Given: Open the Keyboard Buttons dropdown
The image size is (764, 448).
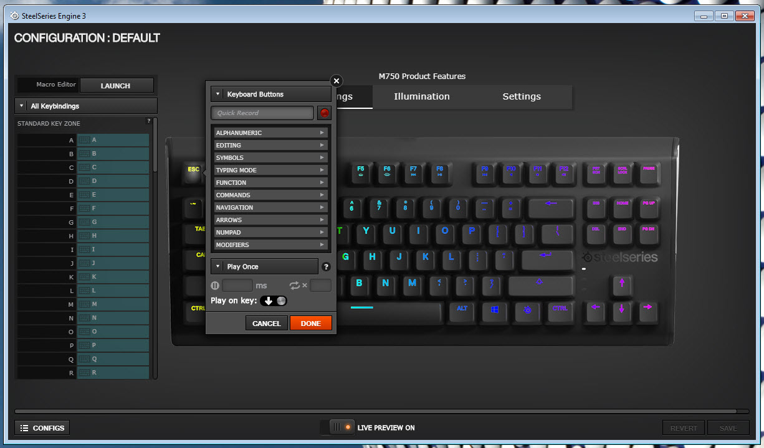Looking at the screenshot, I should pos(271,94).
